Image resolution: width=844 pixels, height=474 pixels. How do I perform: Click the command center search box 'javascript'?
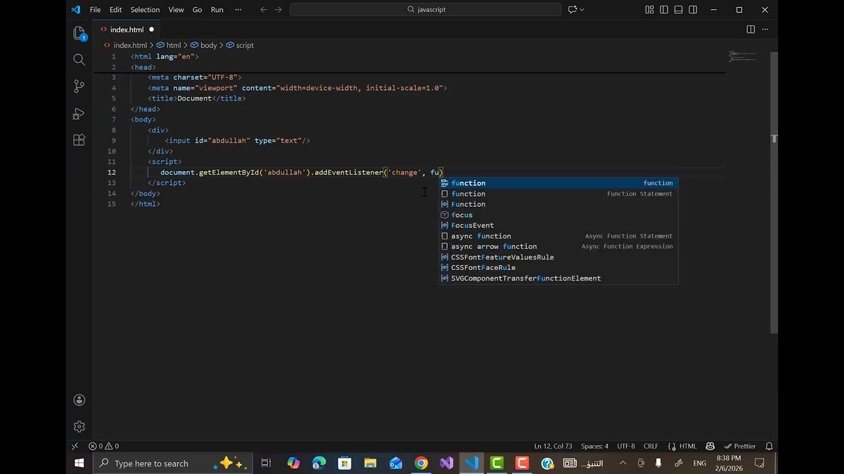click(x=425, y=10)
